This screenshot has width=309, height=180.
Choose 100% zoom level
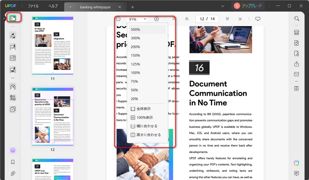(148, 73)
